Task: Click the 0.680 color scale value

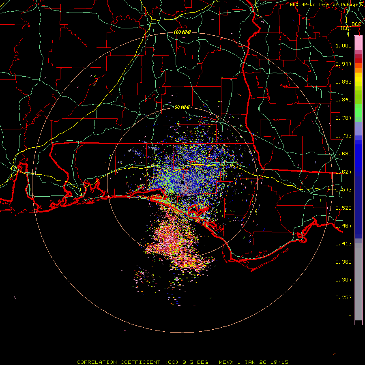Action: (x=344, y=154)
